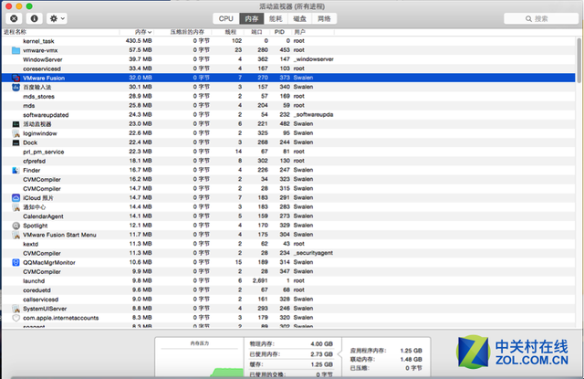Click the 百度输入法 app icon
The width and height of the screenshot is (584, 379).
click(x=16, y=87)
